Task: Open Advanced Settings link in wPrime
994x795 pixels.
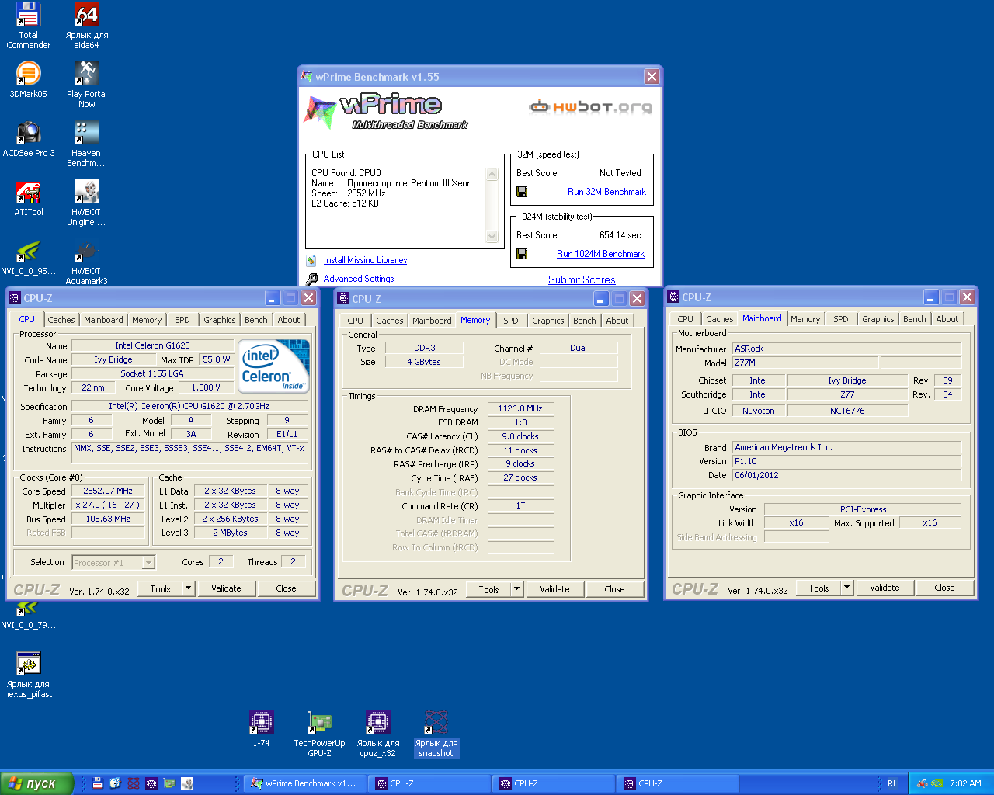Action: click(x=359, y=279)
